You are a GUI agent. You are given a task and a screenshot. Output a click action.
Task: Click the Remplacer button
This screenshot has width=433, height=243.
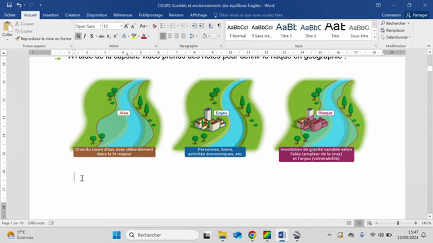[393, 30]
